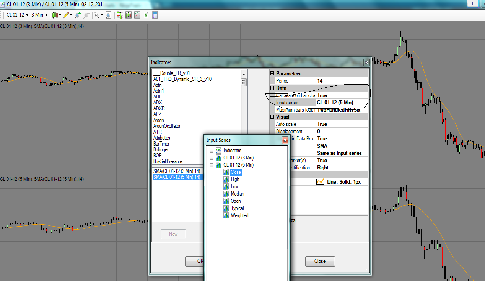The image size is (485, 281).
Task: Select the cross-hair pointer tool icon
Action: point(97,15)
